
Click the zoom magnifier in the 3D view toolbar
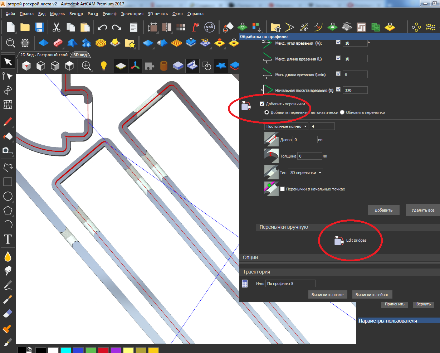point(86,66)
